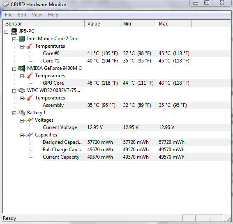Click the Capacities graph icon
Screen dimensions: 233x224
[x=30, y=135]
